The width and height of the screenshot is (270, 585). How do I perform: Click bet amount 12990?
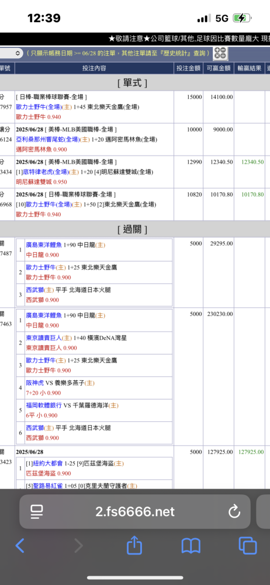click(195, 162)
